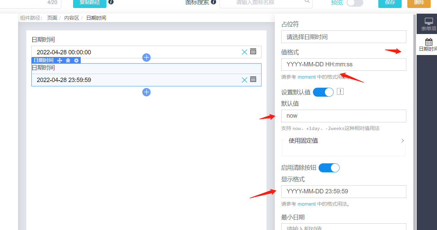Clear the 00:00:00 datetime value
This screenshot has height=230, width=437.
244,52
